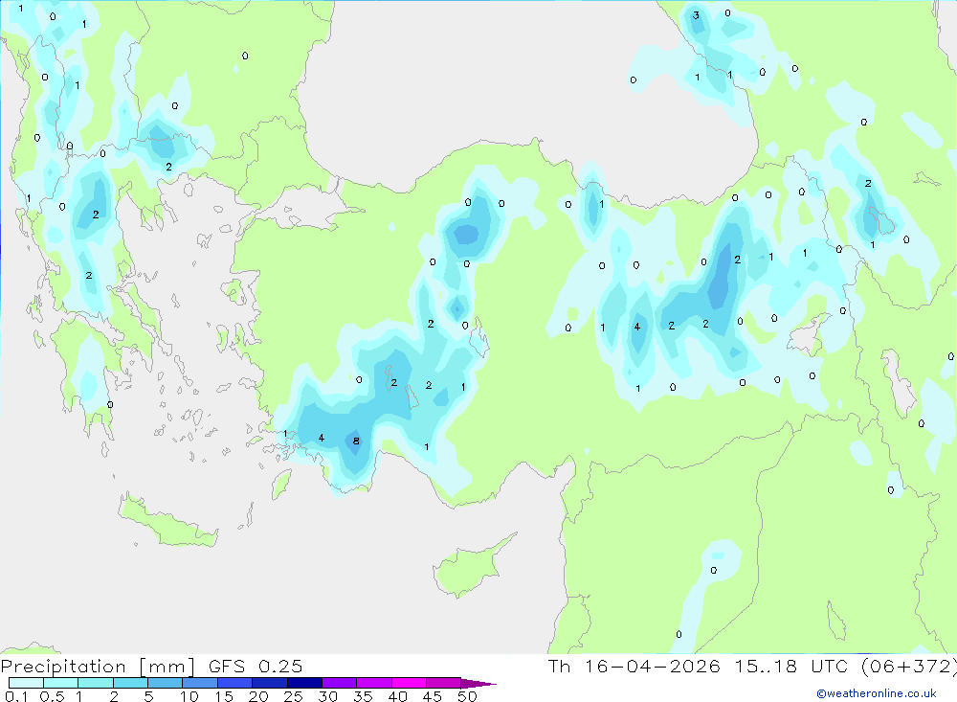
Task: Click the '20' legend scale label
Action: click(x=258, y=696)
